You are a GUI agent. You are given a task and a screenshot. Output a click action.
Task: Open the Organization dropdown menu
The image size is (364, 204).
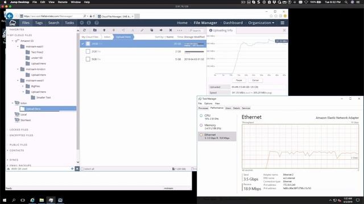pyautogui.click(x=261, y=23)
